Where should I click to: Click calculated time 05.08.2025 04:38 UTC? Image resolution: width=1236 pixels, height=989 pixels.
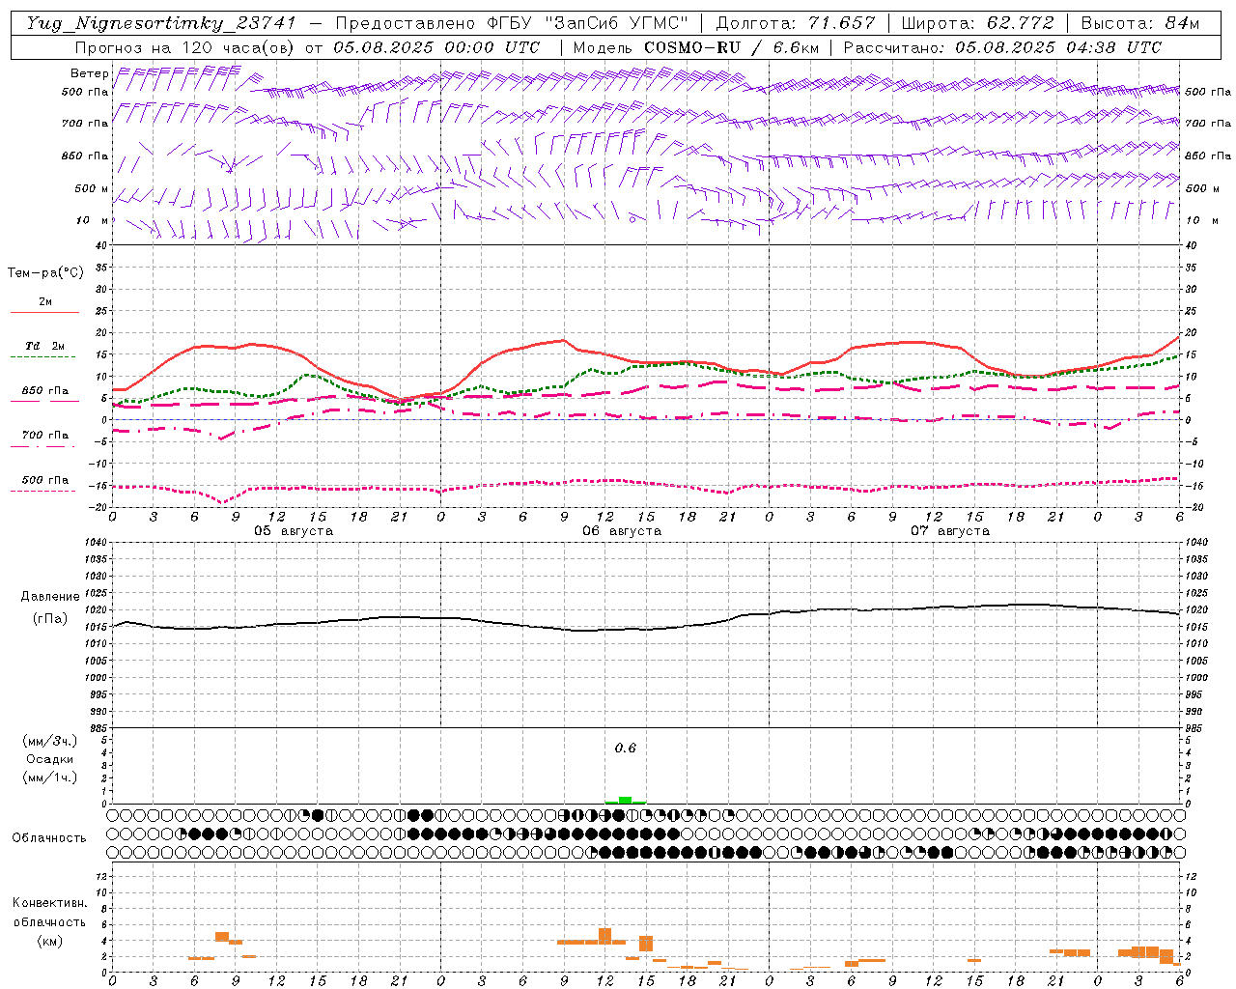click(x=1058, y=47)
